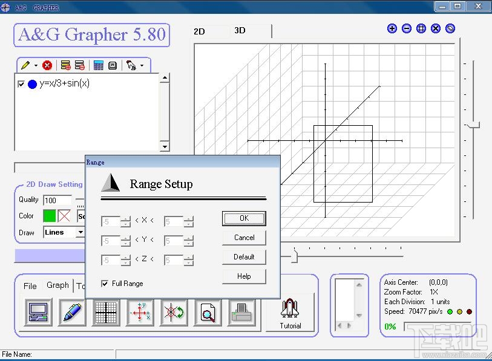Click the zoom in icon above the graph
The width and height of the screenshot is (492, 361).
[392, 28]
